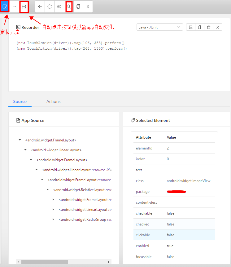Image resolution: width=231 pixels, height=267 pixels.
Task: Click the checkable attribute row
Action: click(x=174, y=213)
